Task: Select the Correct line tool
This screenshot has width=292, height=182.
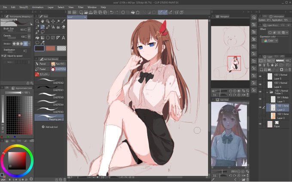Action: pyautogui.click(x=43, y=43)
